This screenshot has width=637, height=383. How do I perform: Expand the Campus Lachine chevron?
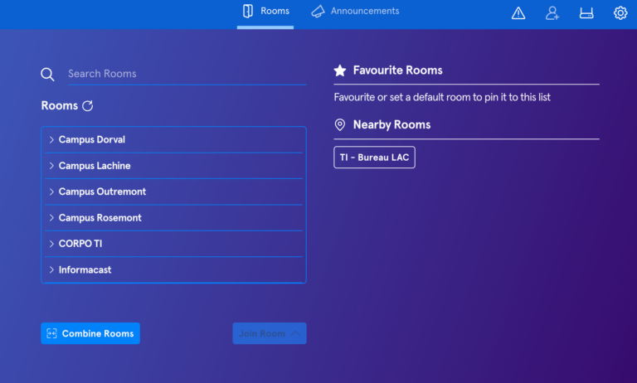pos(51,166)
